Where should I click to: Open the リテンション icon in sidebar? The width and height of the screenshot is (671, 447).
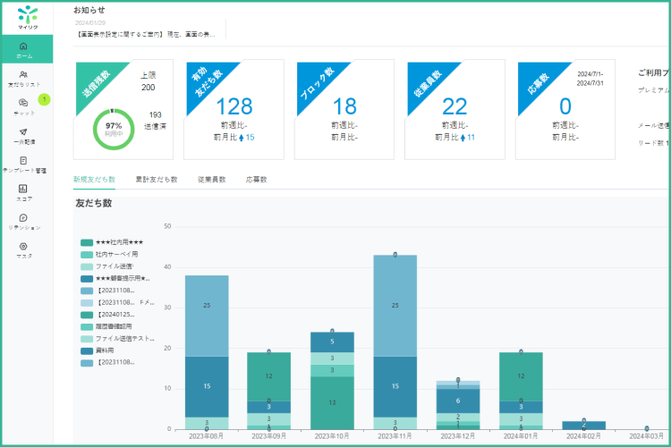23,217
